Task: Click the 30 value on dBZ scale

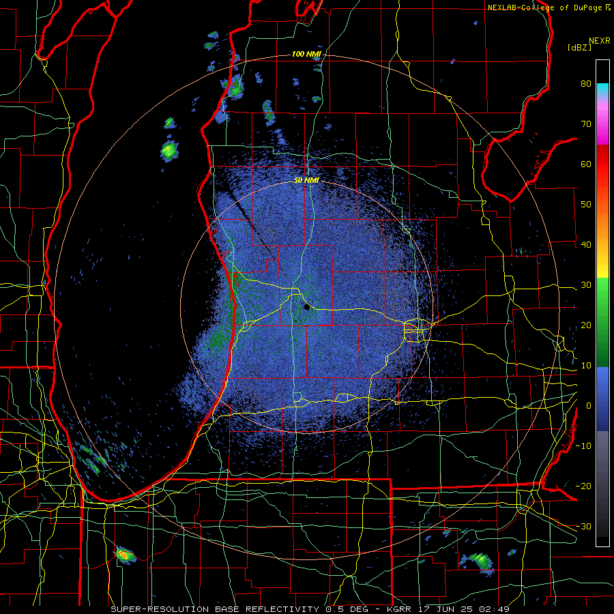Action: click(586, 284)
